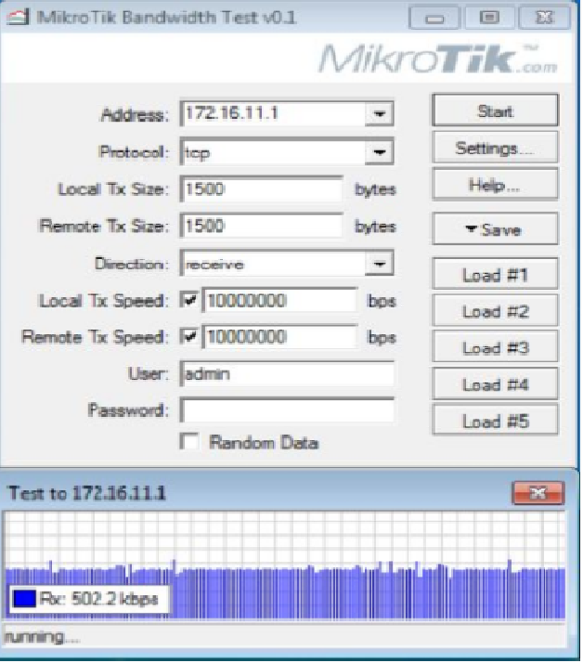Open the Help... button

tap(495, 185)
